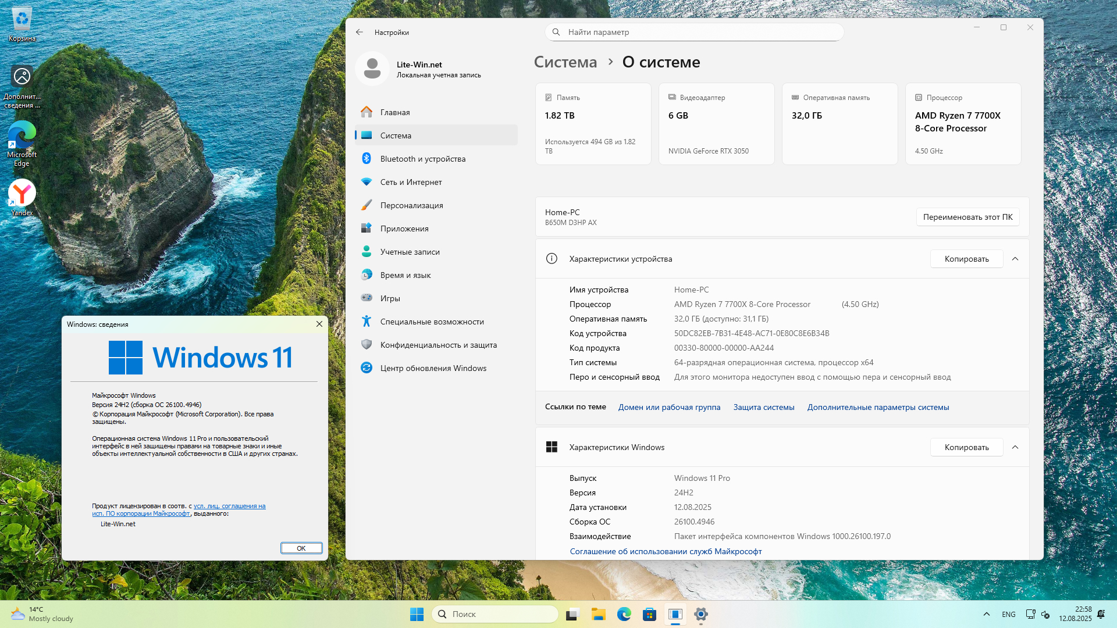Copy Windows characteristics with Копировать button
This screenshot has width=1117, height=628.
966,447
